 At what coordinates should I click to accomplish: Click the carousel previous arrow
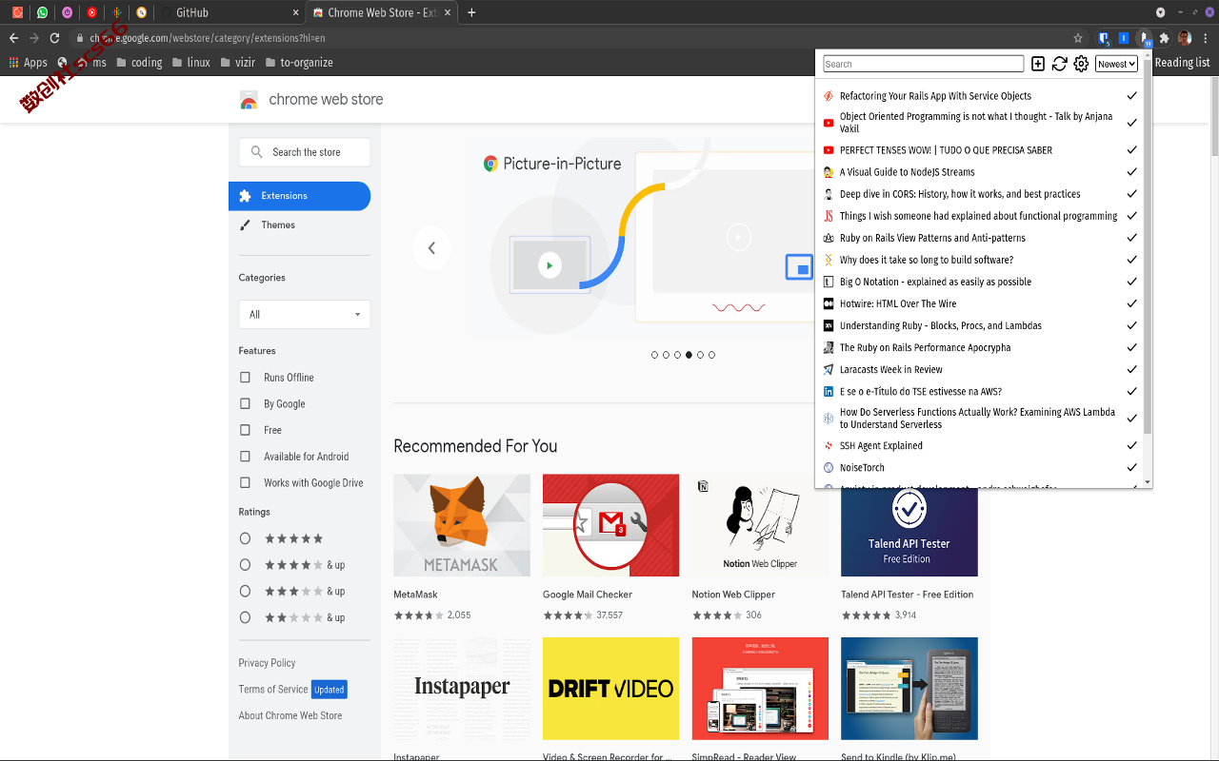[431, 248]
